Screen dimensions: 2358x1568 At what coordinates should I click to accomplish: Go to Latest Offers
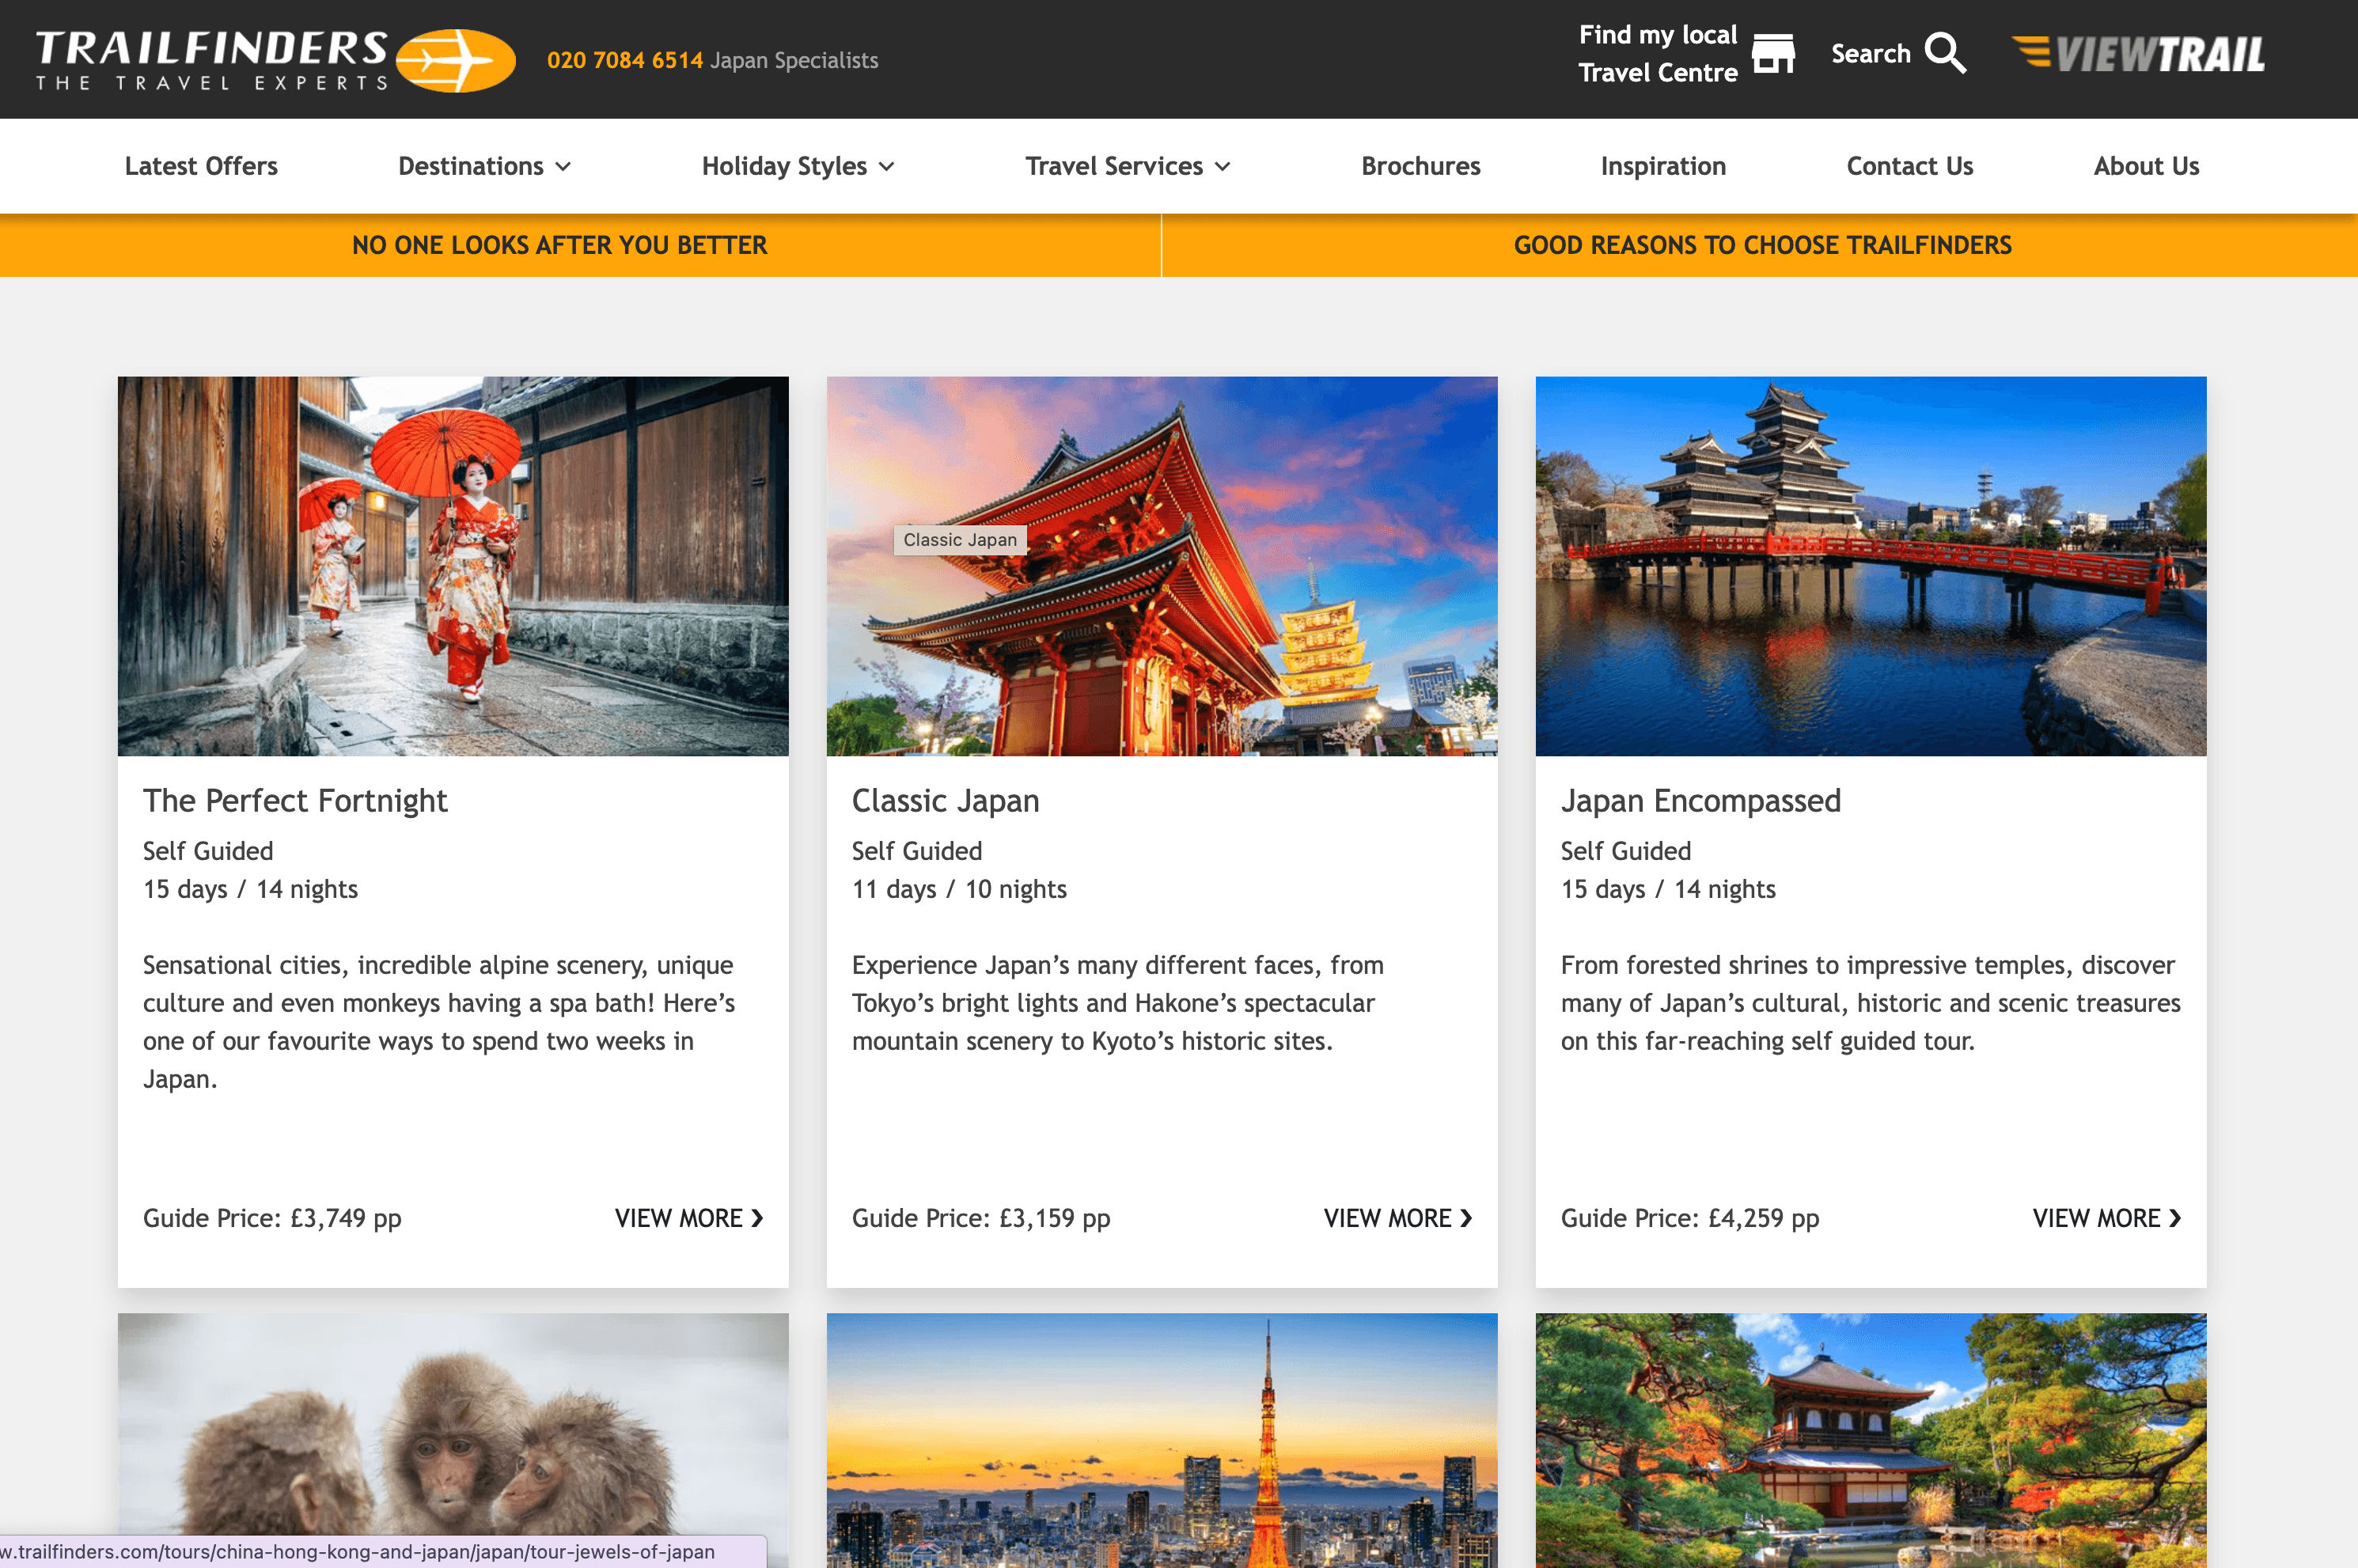coord(201,166)
